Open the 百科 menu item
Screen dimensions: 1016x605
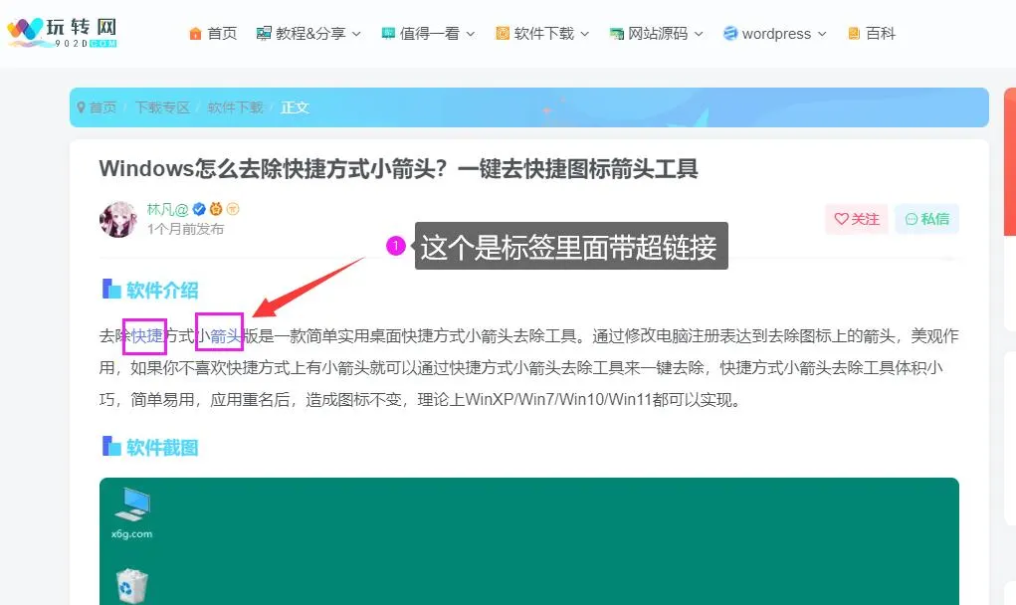(x=881, y=34)
